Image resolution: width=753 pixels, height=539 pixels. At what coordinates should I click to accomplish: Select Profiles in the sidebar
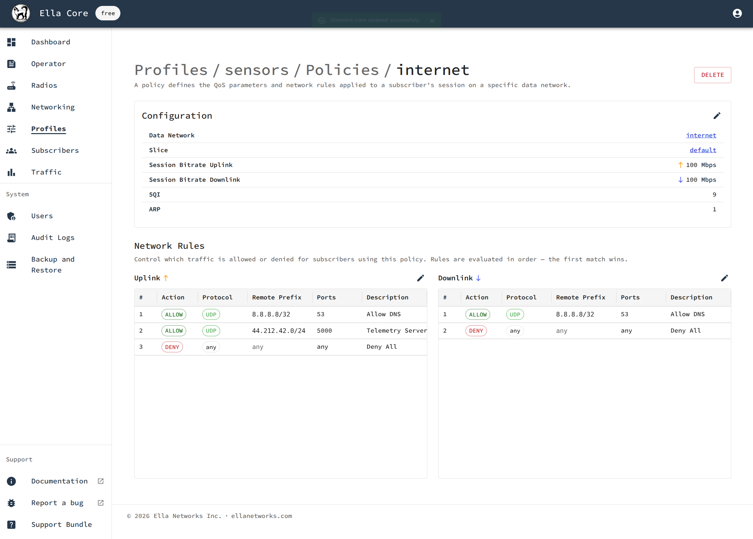[48, 129]
